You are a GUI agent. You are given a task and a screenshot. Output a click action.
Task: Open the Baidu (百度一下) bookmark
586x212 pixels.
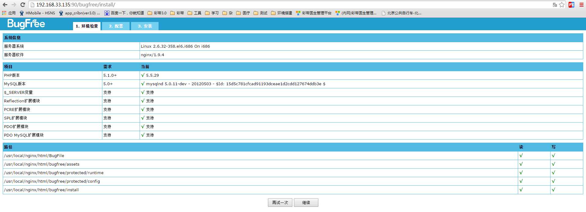click(124, 13)
